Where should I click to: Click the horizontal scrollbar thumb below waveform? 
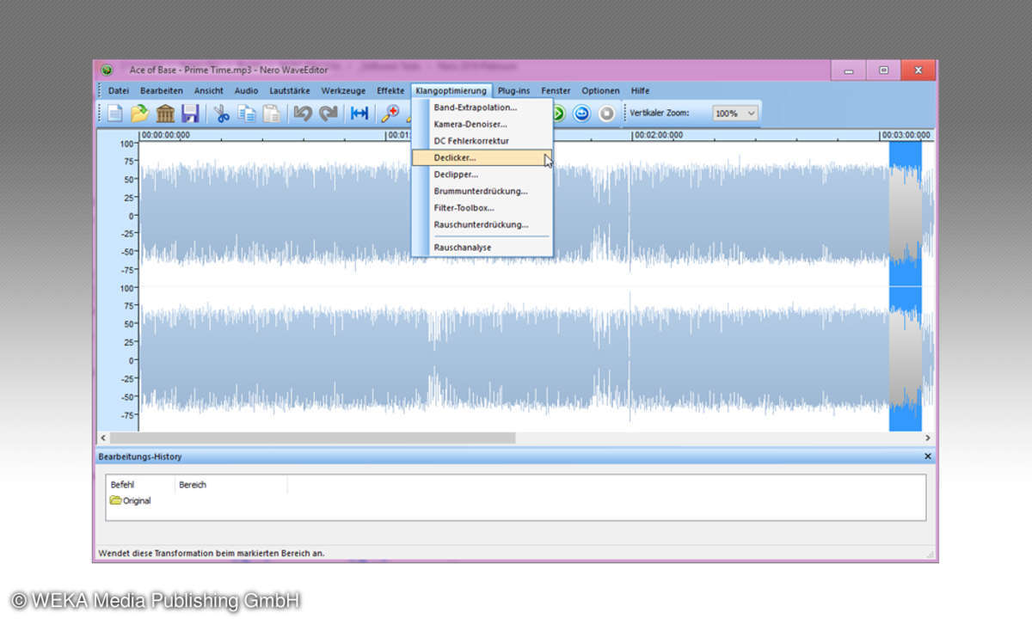[312, 438]
